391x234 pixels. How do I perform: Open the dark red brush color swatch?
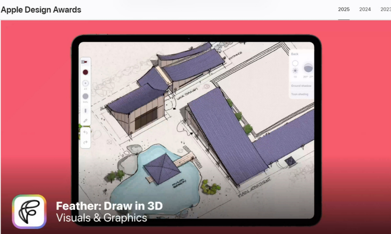(85, 73)
